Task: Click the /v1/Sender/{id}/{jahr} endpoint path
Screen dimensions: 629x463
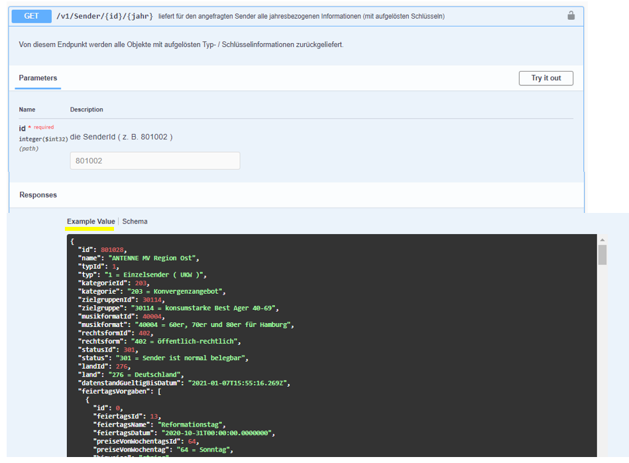Action: click(x=105, y=16)
